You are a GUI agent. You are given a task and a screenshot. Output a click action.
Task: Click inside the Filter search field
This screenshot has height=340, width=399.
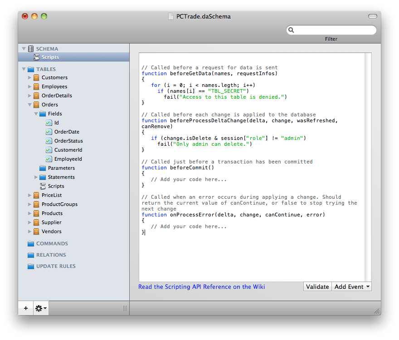pyautogui.click(x=331, y=29)
